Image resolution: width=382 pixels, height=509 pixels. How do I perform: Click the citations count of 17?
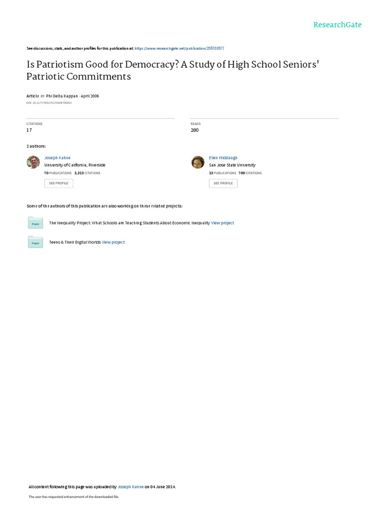point(29,130)
